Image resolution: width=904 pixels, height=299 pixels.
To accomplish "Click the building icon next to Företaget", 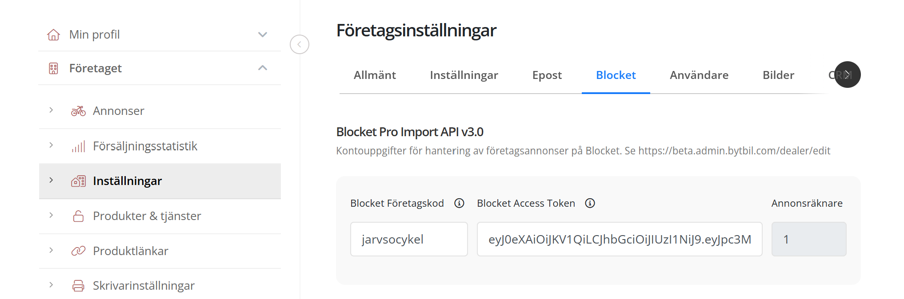I will (x=54, y=68).
